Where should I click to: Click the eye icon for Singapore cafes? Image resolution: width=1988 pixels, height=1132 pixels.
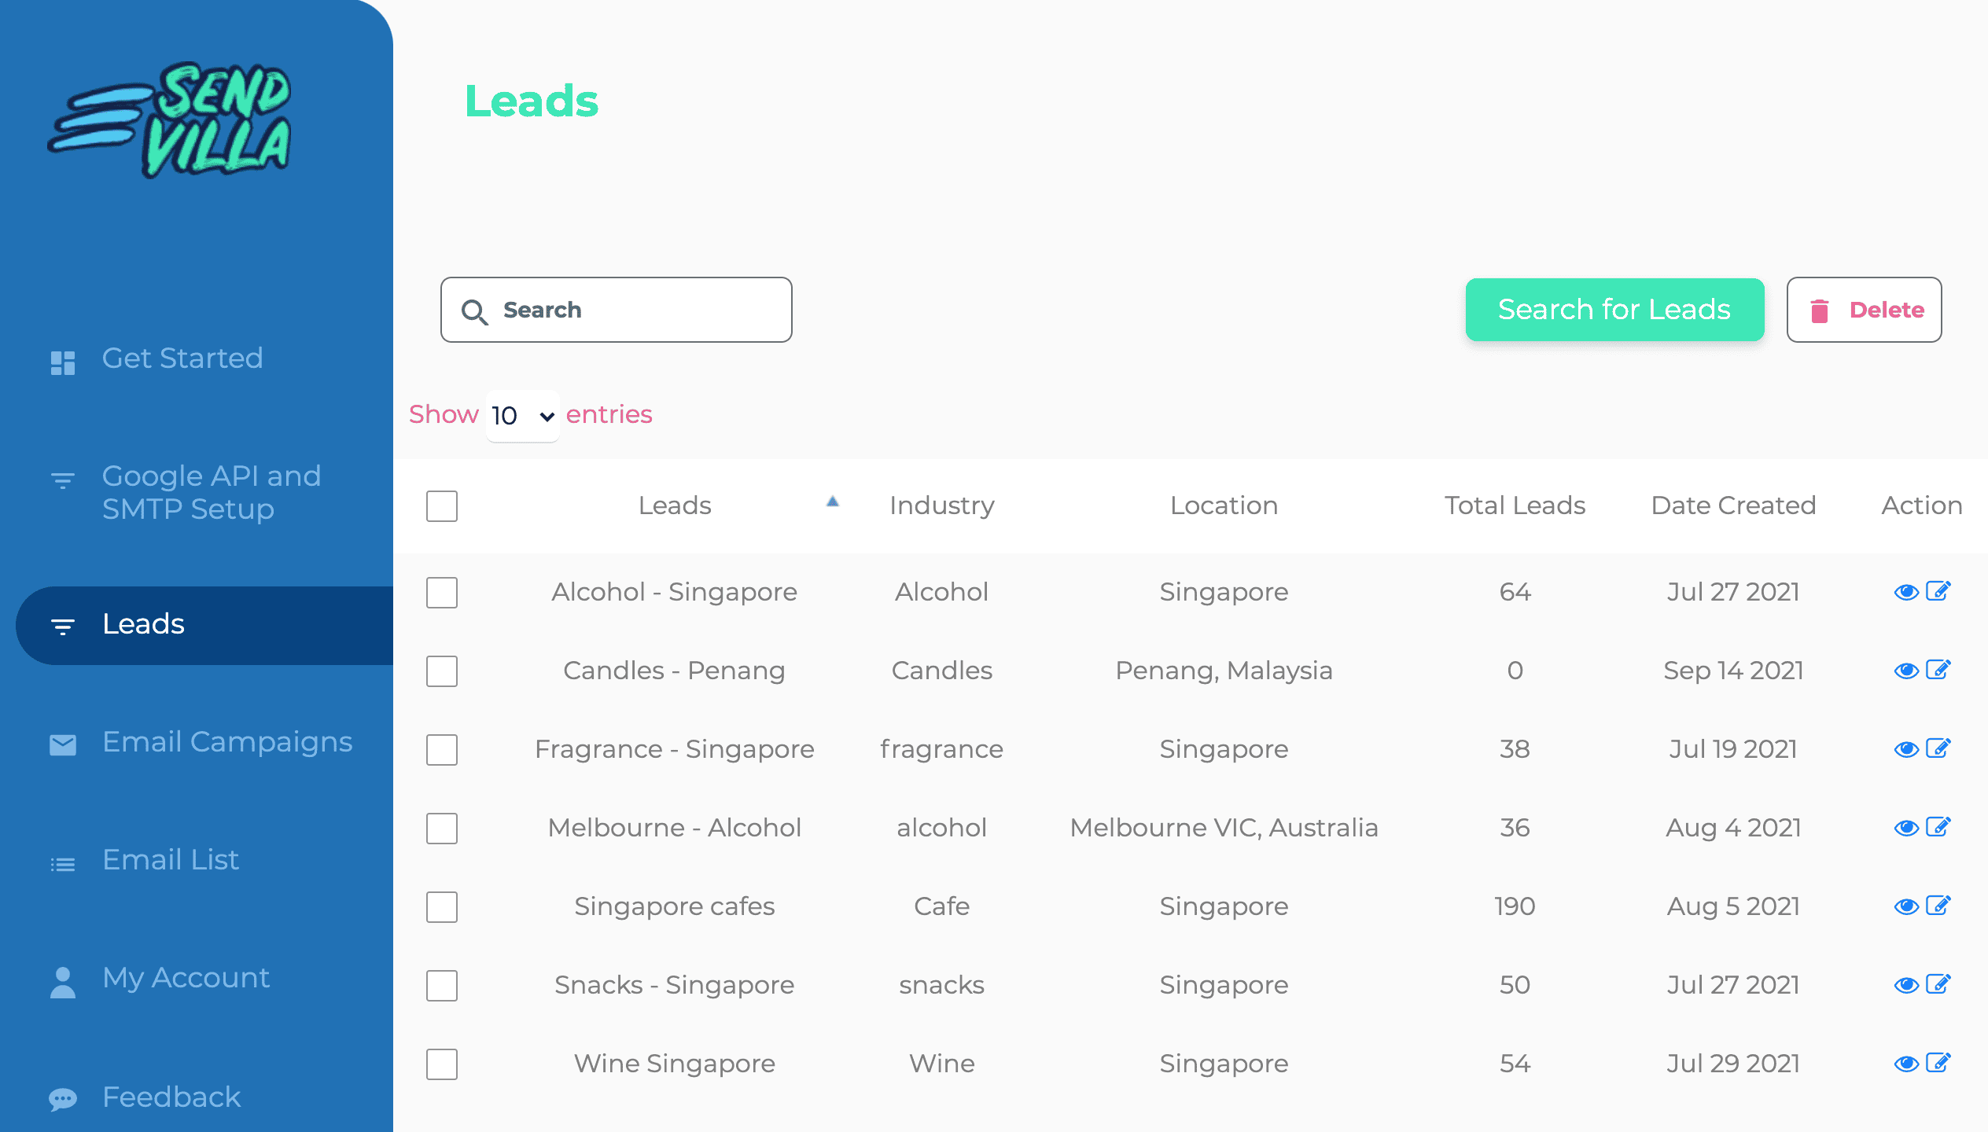pos(1905,906)
